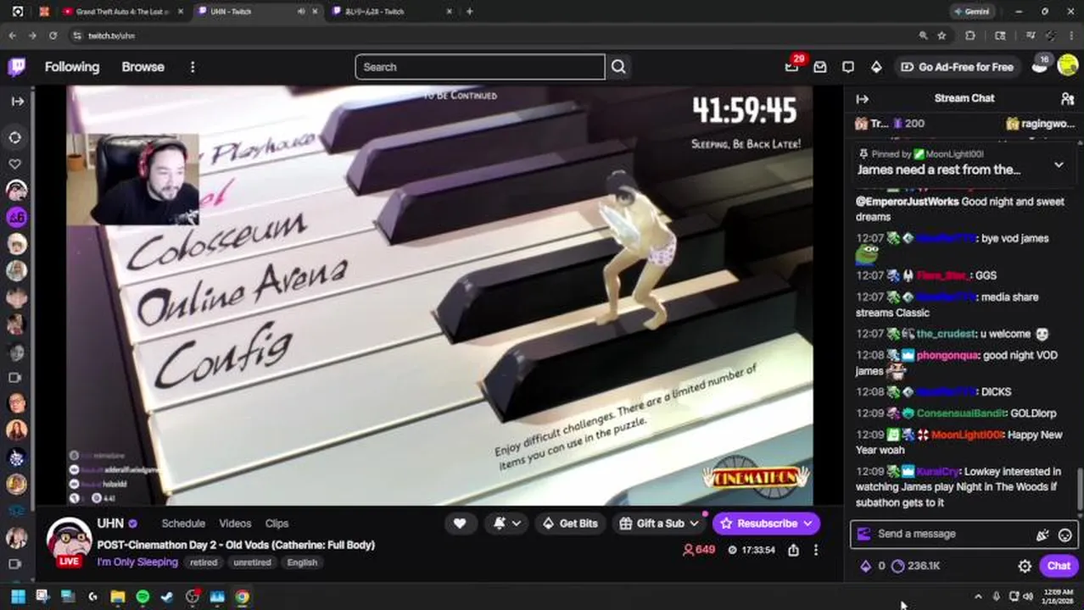Open user profile avatar menu
Image resolution: width=1084 pixels, height=610 pixels.
point(1068,67)
